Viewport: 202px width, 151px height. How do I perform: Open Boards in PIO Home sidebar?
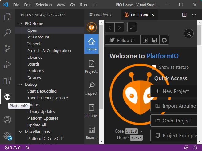point(91,133)
